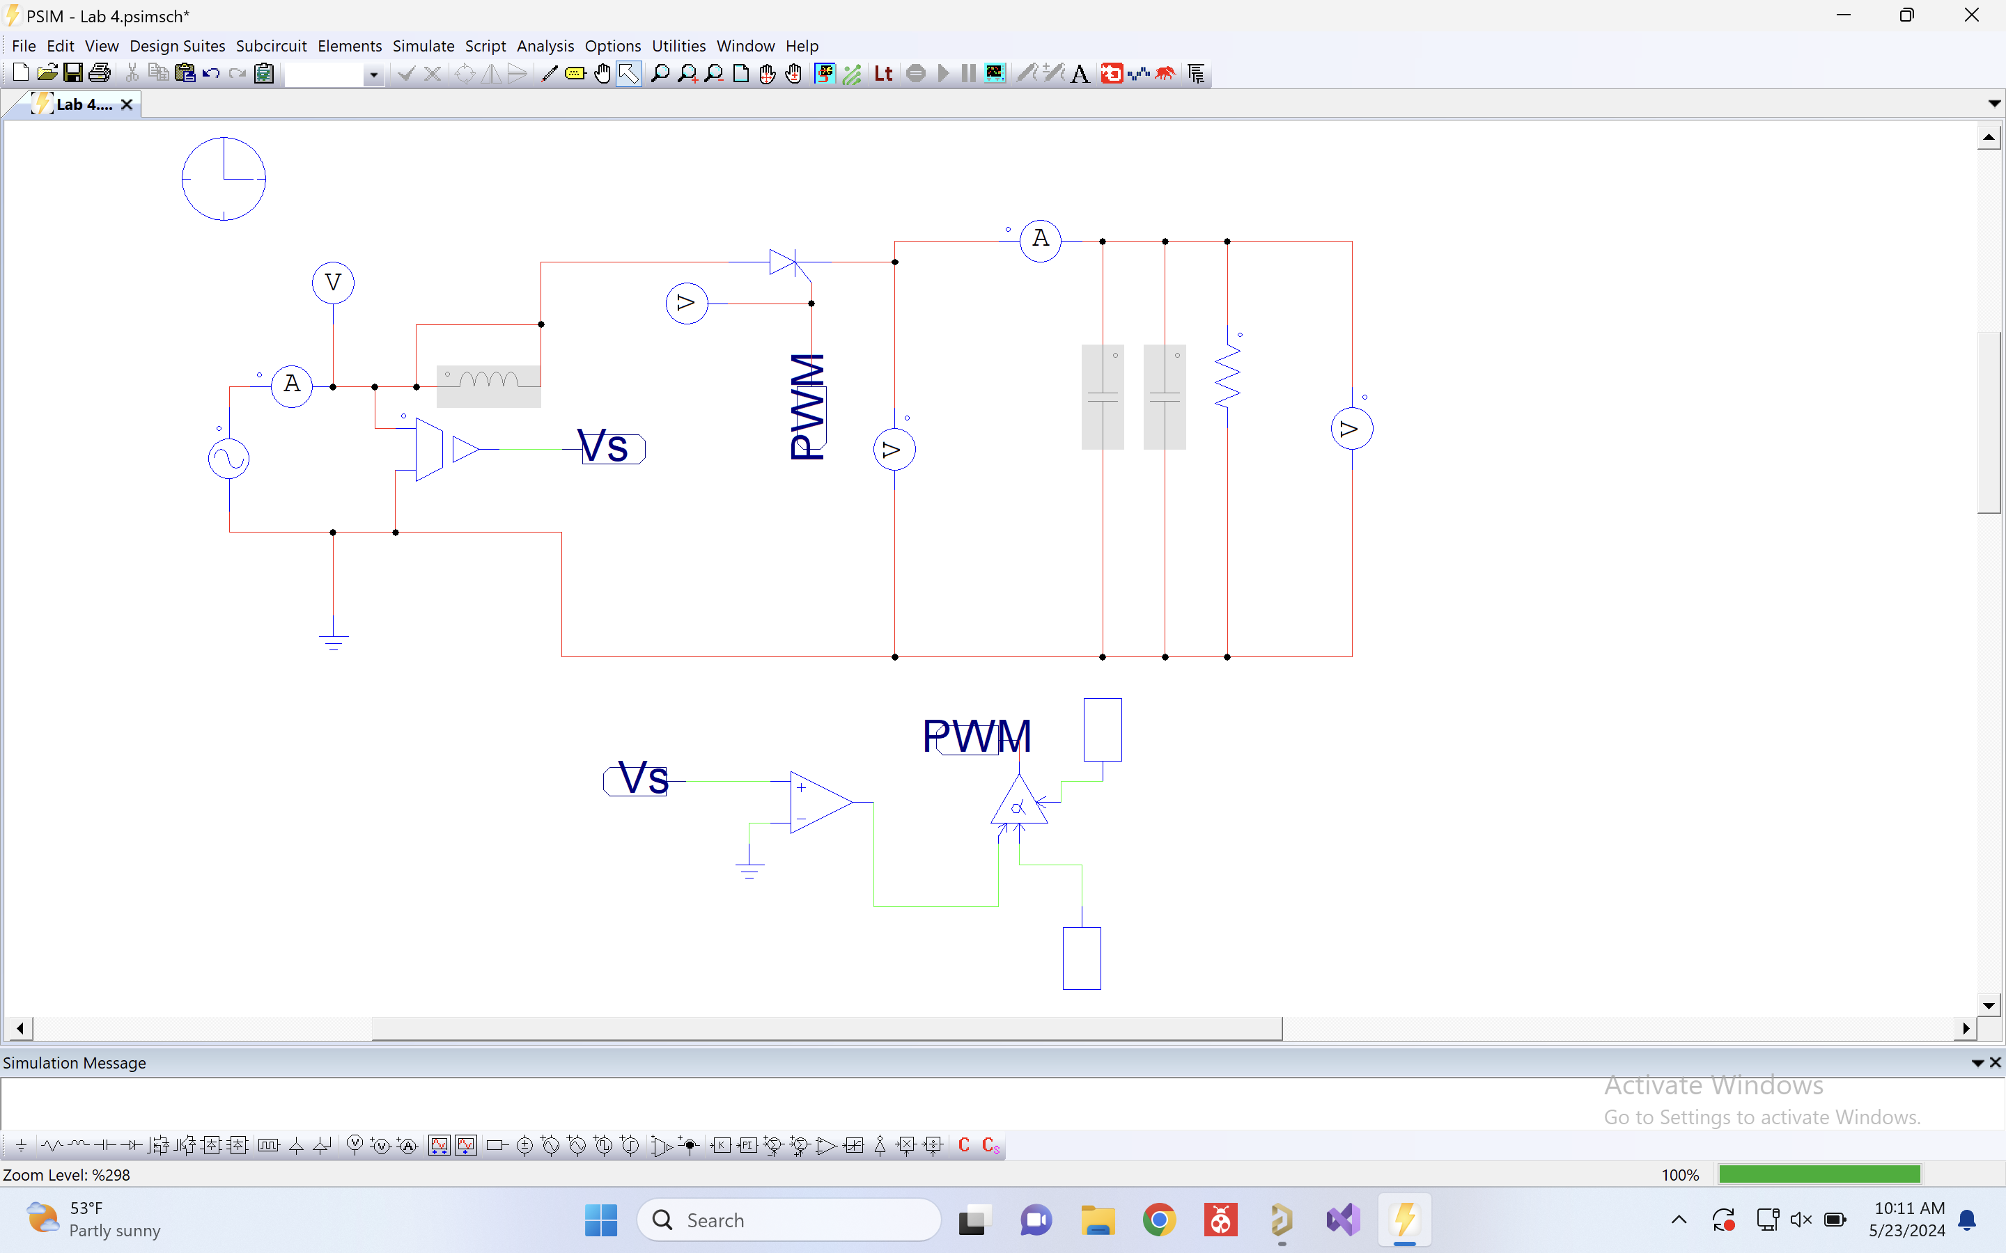
Task: Switch to the Lab 4 tab
Action: click(83, 104)
